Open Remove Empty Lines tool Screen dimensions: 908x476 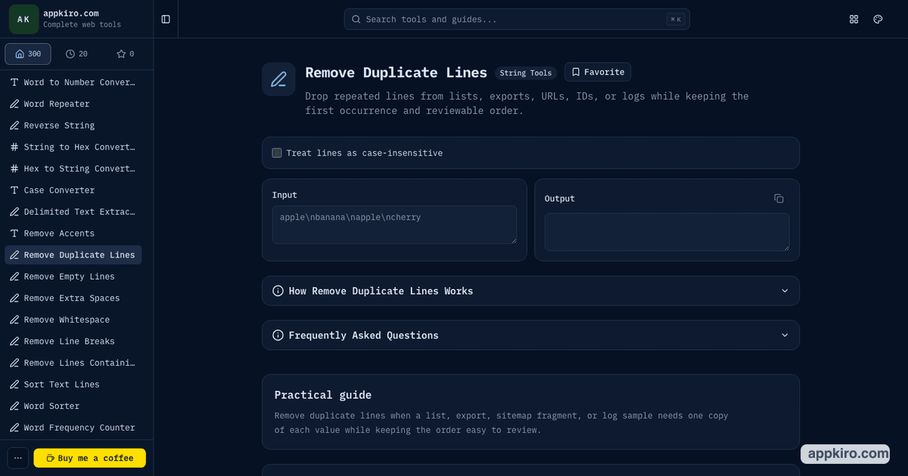pyautogui.click(x=73, y=277)
